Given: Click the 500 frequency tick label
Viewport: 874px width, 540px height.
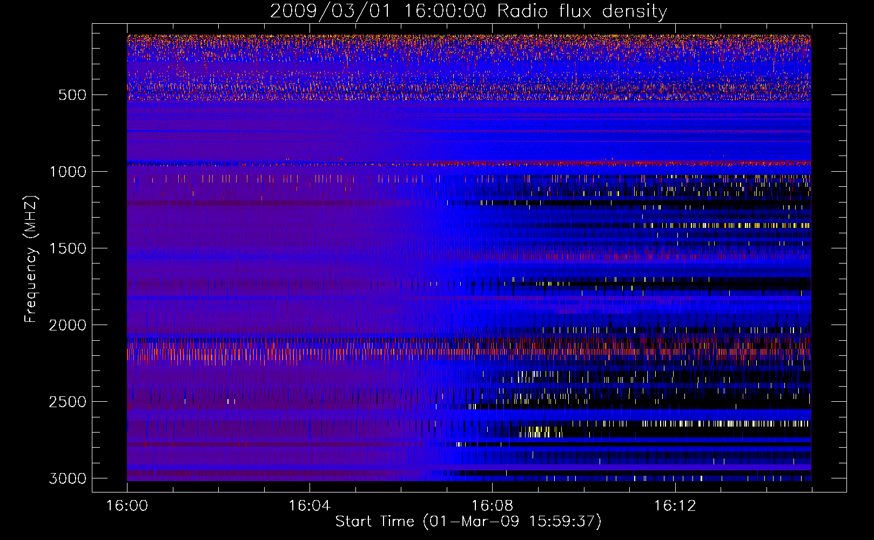Looking at the screenshot, I should click(72, 95).
